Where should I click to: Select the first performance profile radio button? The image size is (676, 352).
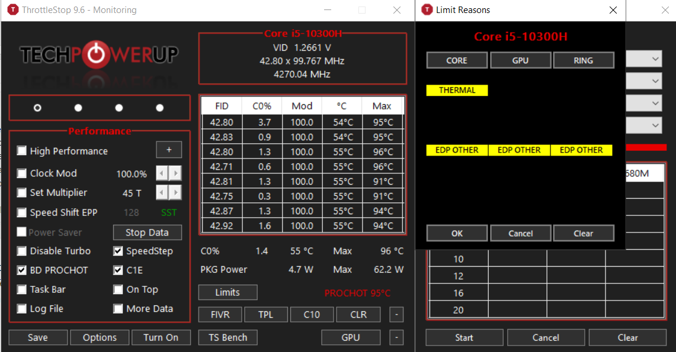pyautogui.click(x=37, y=108)
